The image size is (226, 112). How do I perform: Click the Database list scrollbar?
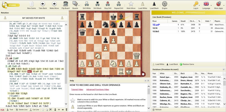(x=224, y=83)
